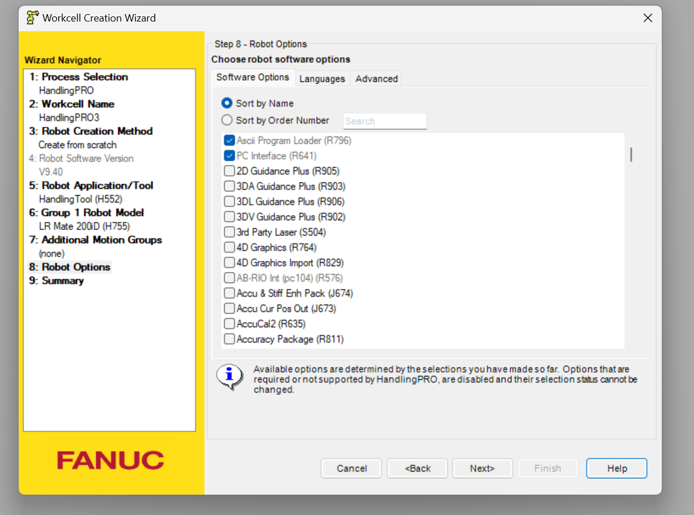Viewport: 694px width, 515px height.
Task: Click the AB-RIO Int (pc104) (R576) checkbox
Action: (229, 278)
